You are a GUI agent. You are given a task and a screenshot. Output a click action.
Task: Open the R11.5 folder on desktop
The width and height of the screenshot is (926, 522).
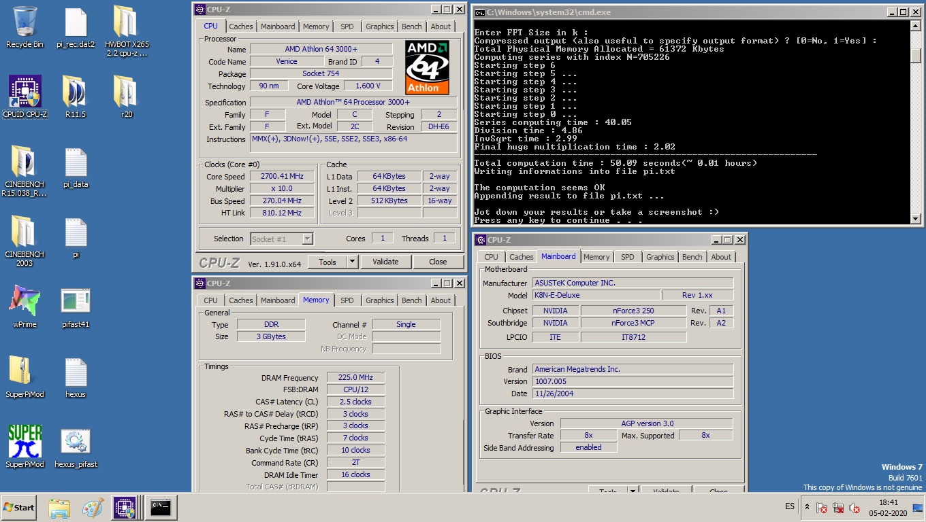76,97
